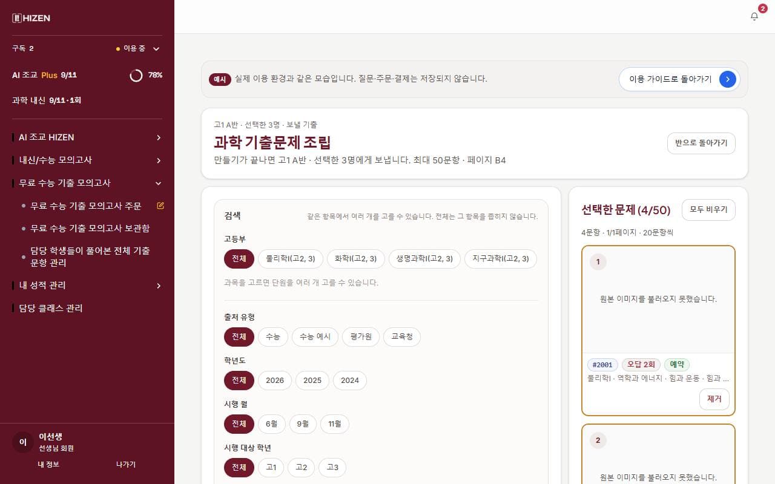
Task: Select 11월 month chip
Action: pos(335,423)
